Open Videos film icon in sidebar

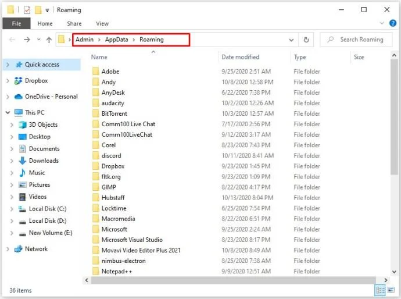[x=23, y=197]
